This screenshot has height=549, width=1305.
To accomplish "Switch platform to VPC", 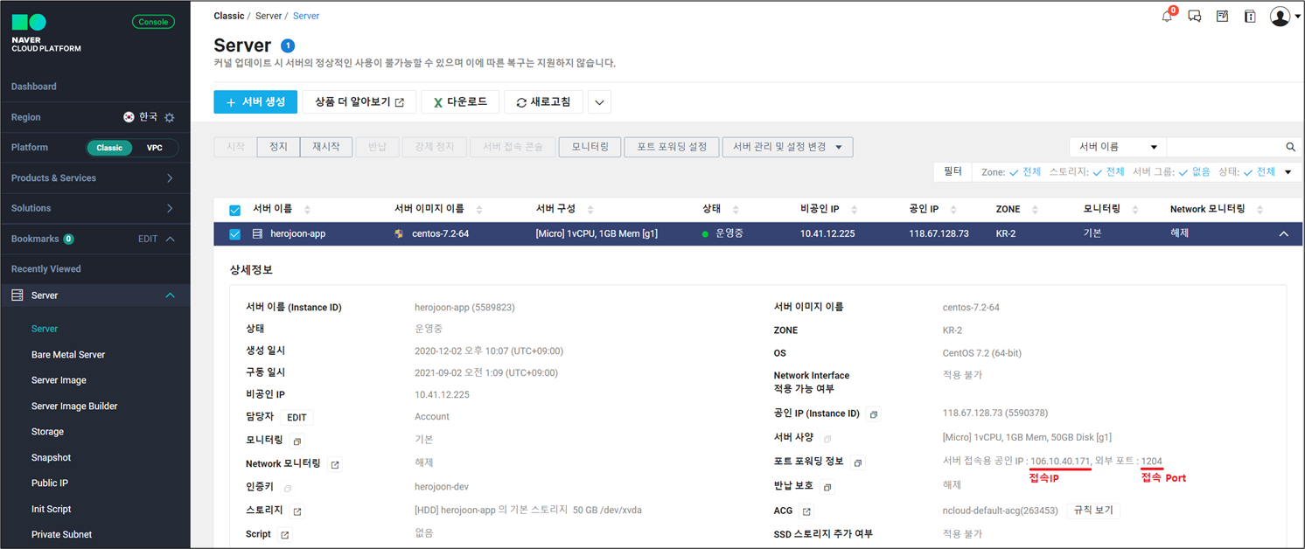I will [x=155, y=148].
